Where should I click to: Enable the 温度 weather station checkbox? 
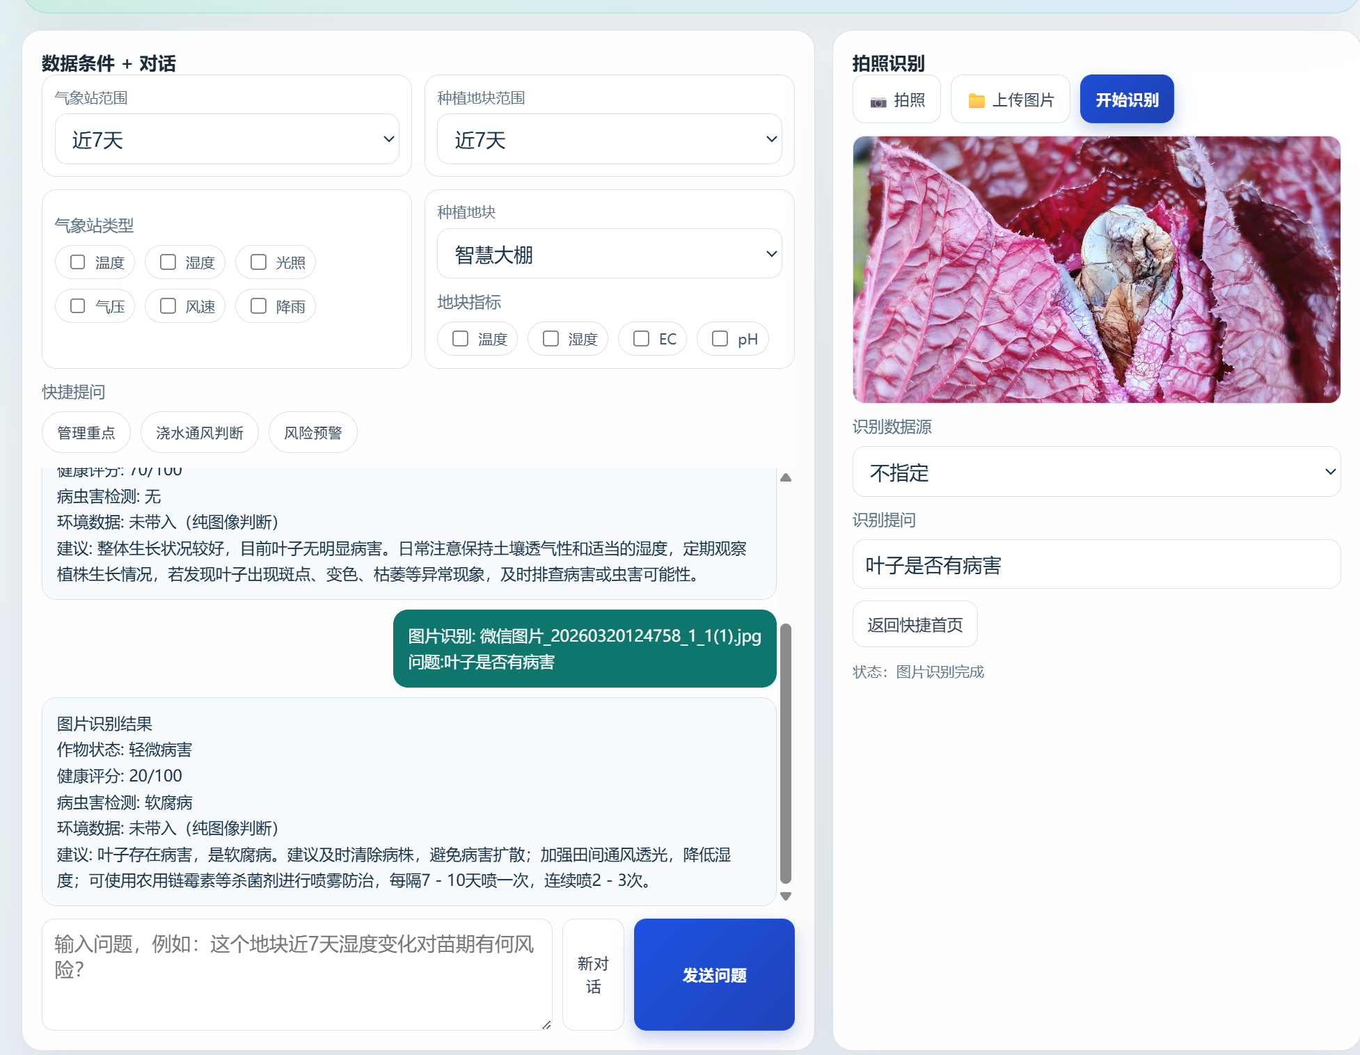(x=78, y=262)
